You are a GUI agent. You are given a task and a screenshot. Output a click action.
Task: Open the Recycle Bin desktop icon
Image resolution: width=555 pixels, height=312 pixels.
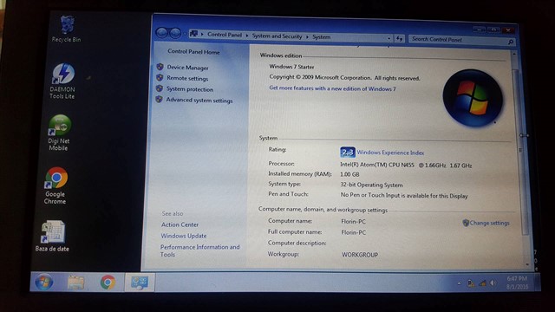(x=67, y=29)
